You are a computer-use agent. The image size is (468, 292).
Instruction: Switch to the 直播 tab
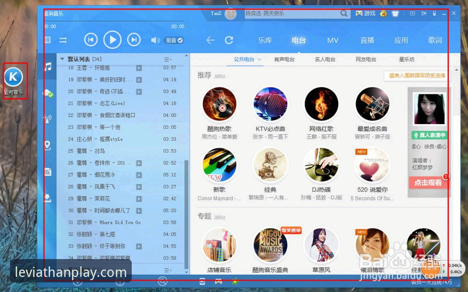point(367,40)
